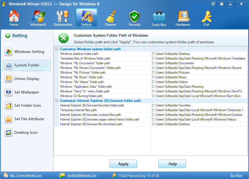Click the green tools icon beside header
The width and height of the screenshot is (249, 179).
(63, 38)
